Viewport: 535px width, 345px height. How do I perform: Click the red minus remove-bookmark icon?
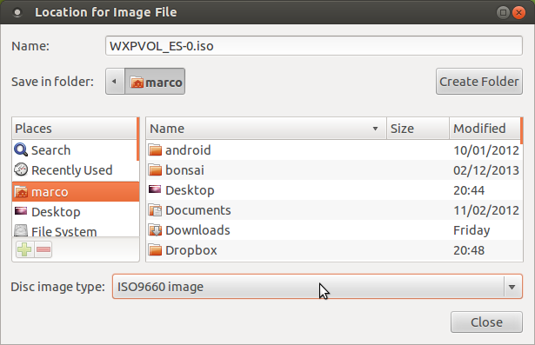click(x=43, y=250)
